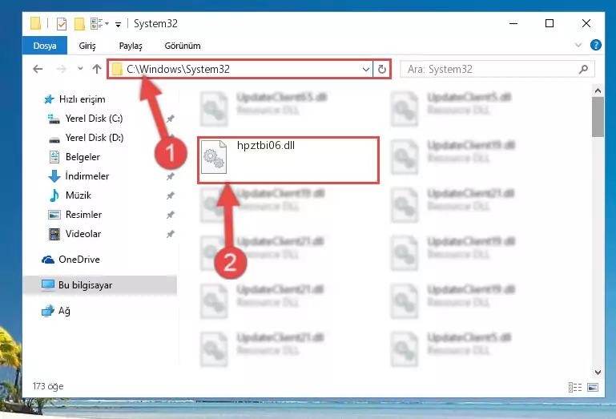Click the magnifier search icon
Image resolution: width=616 pixels, height=419 pixels.
[x=583, y=70]
